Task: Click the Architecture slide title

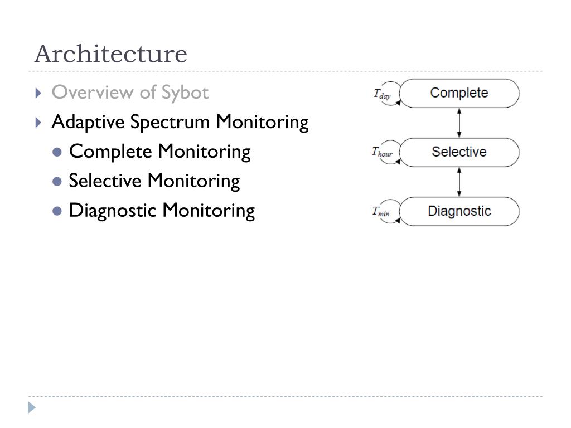Action: coord(111,54)
